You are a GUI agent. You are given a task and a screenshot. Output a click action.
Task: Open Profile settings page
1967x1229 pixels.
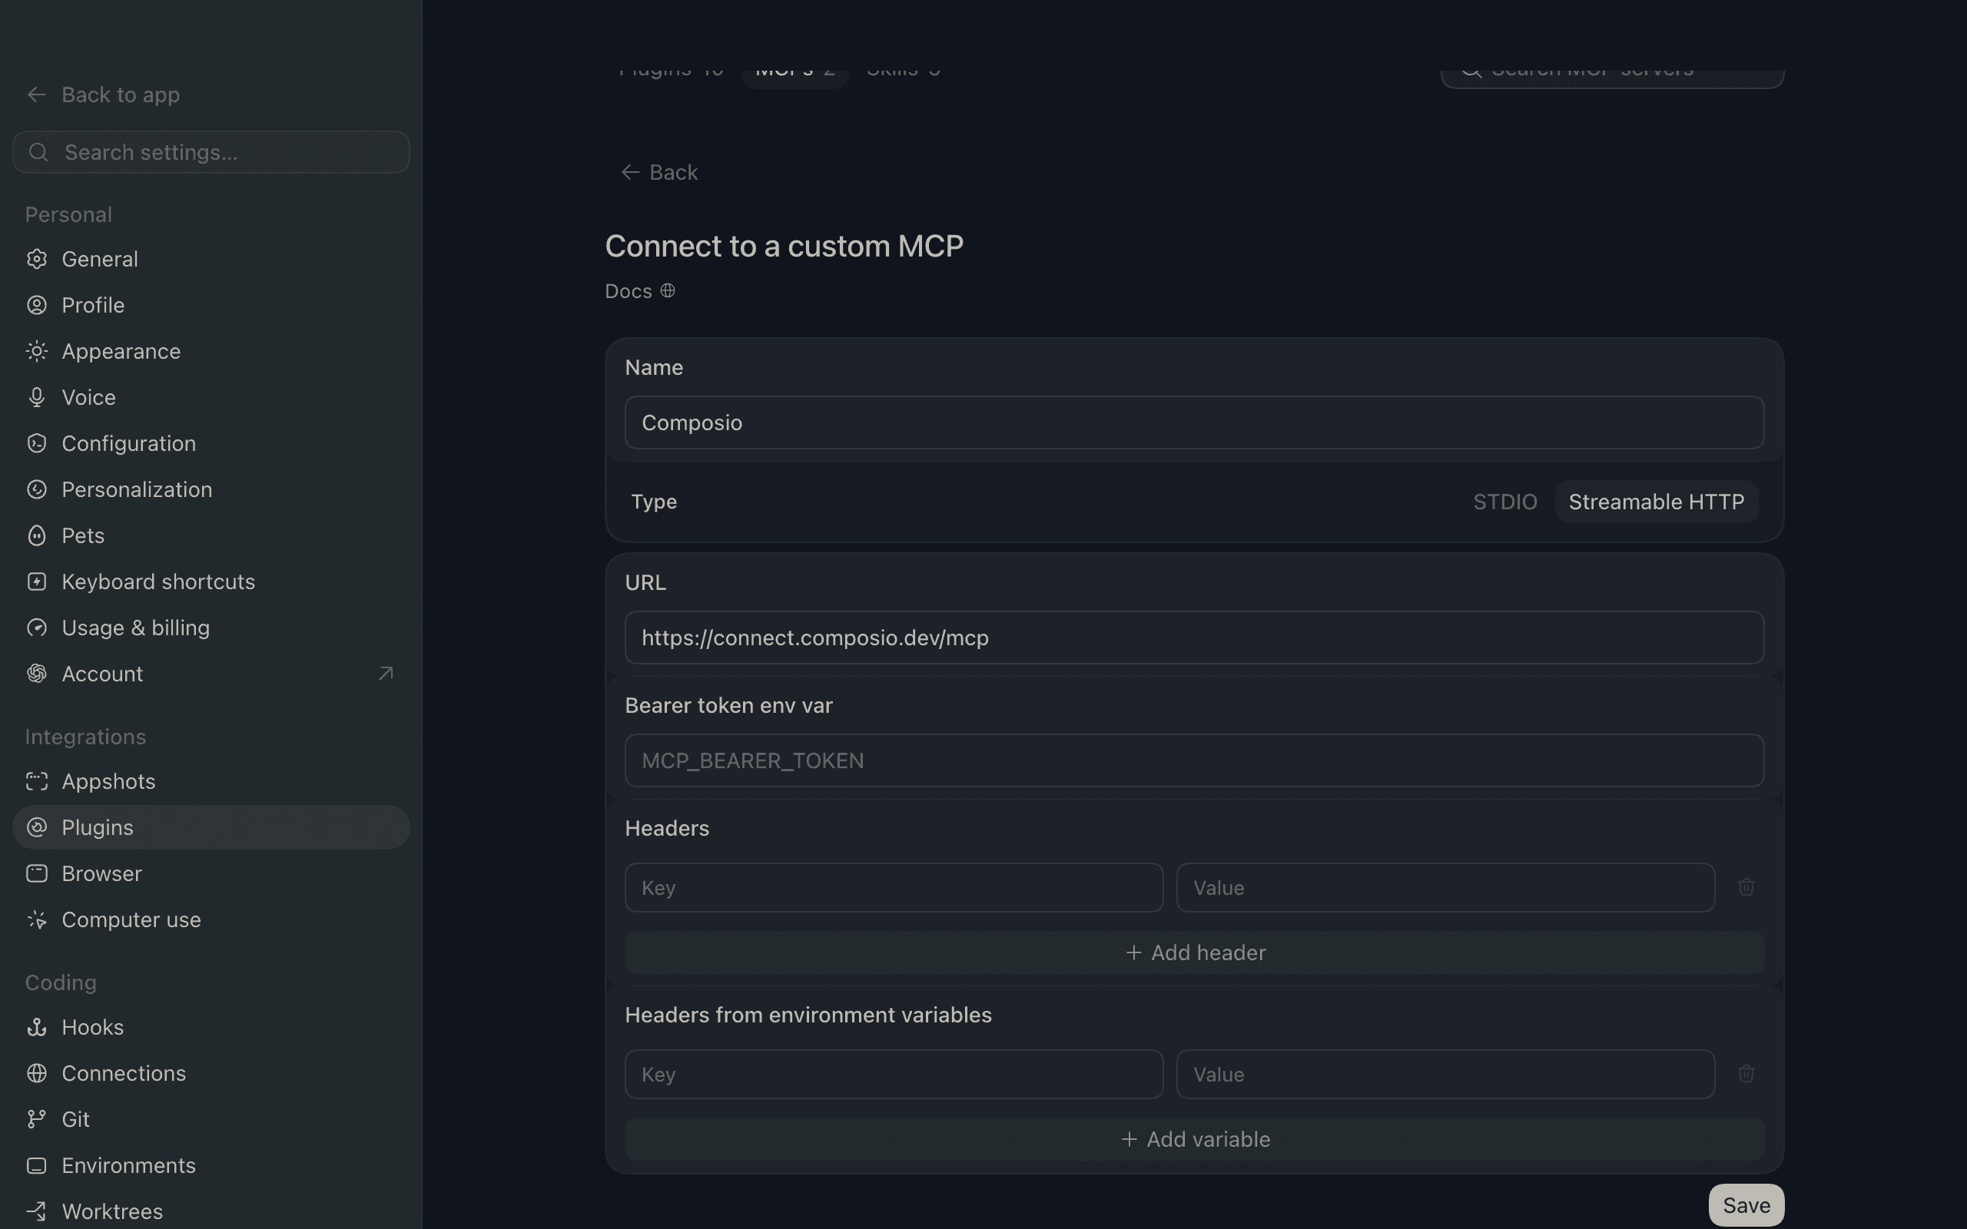(211, 306)
